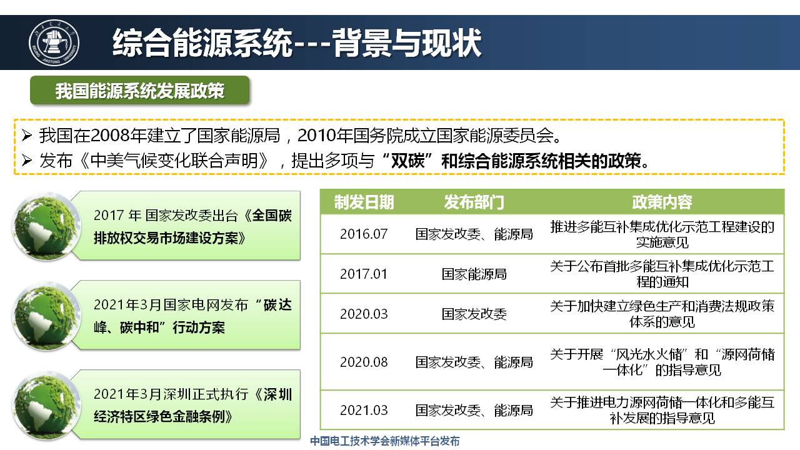Select the 2016.07 date cell

pyautogui.click(x=364, y=234)
